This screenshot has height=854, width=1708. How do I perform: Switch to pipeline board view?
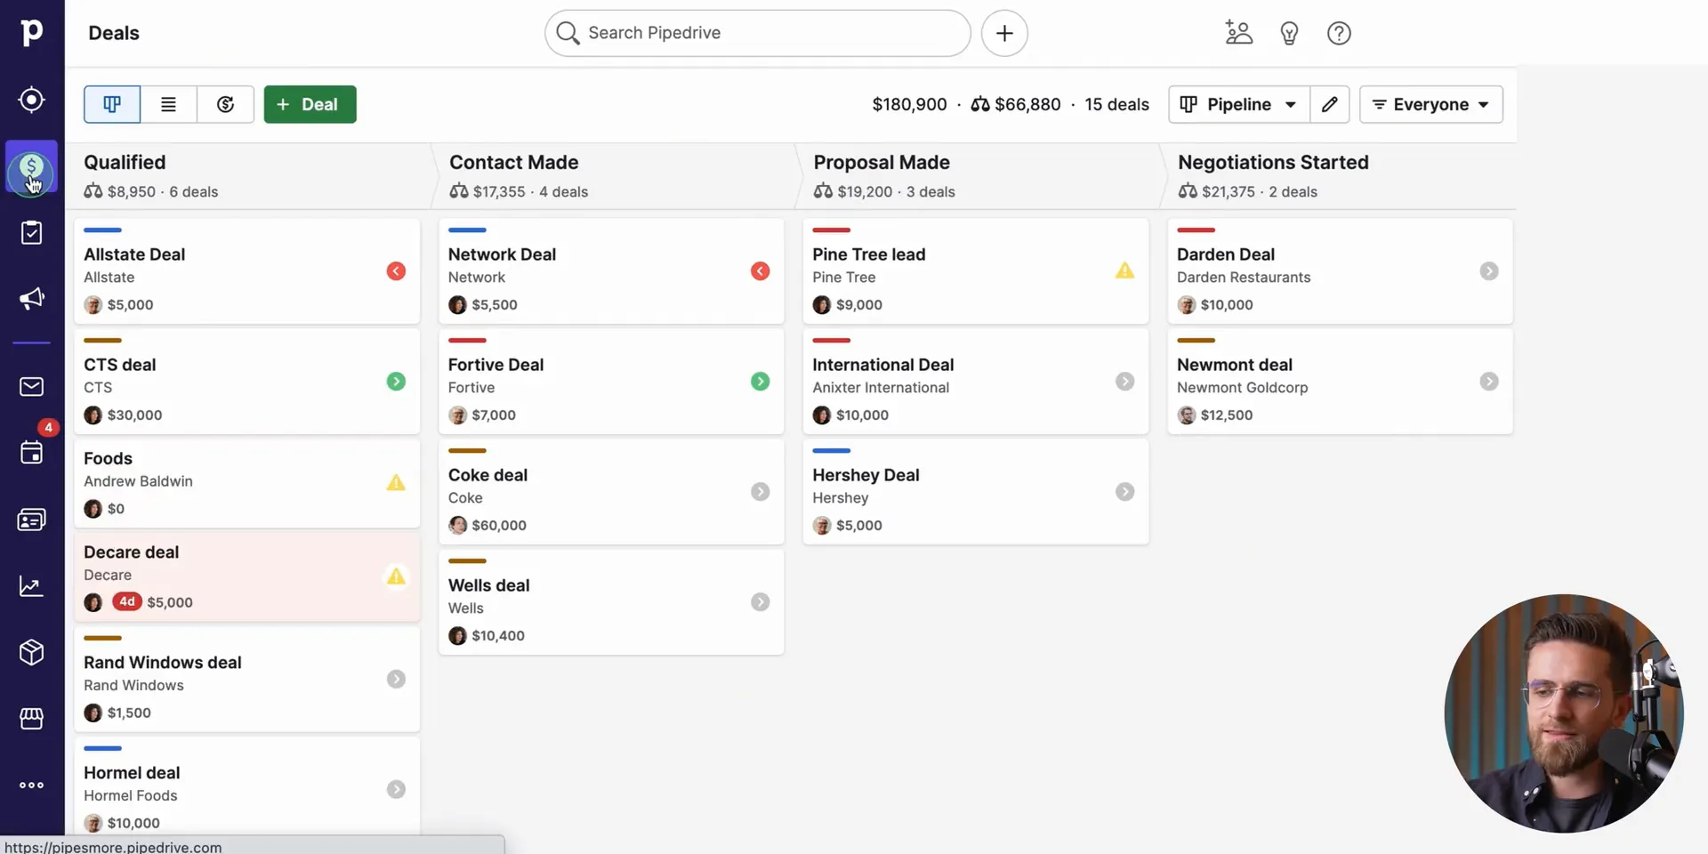coord(112,104)
